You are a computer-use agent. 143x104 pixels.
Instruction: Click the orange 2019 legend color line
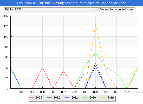[103, 98]
